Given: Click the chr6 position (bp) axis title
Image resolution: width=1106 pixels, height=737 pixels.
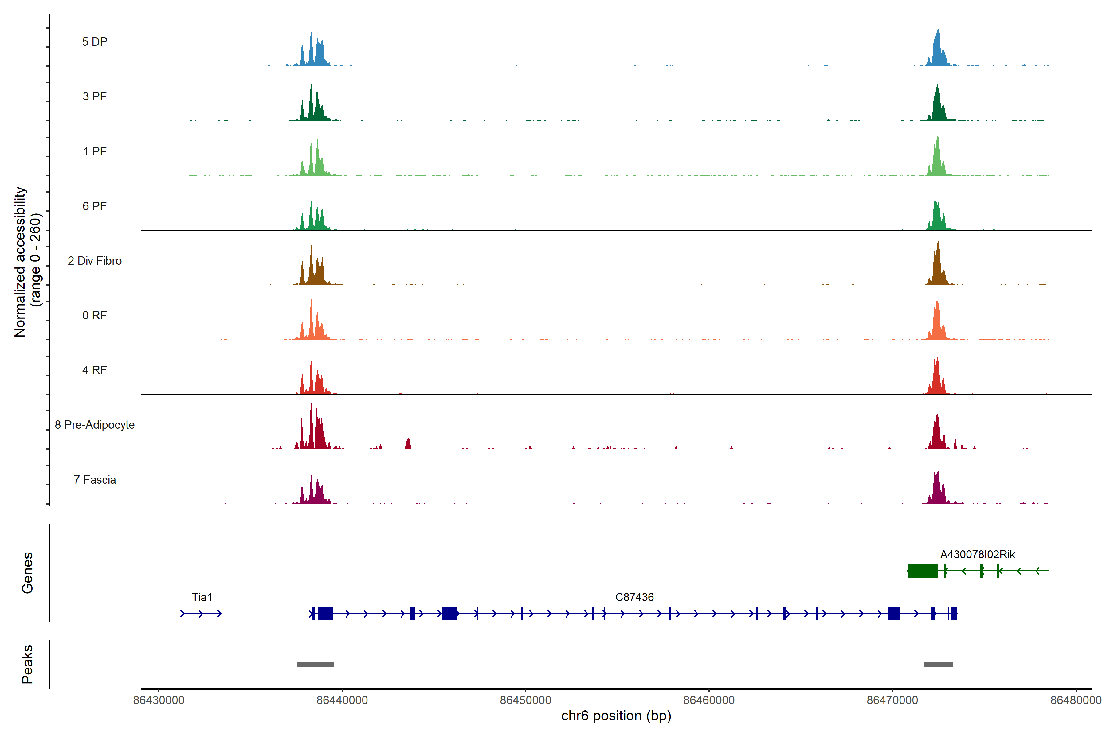Looking at the screenshot, I should 616,716.
